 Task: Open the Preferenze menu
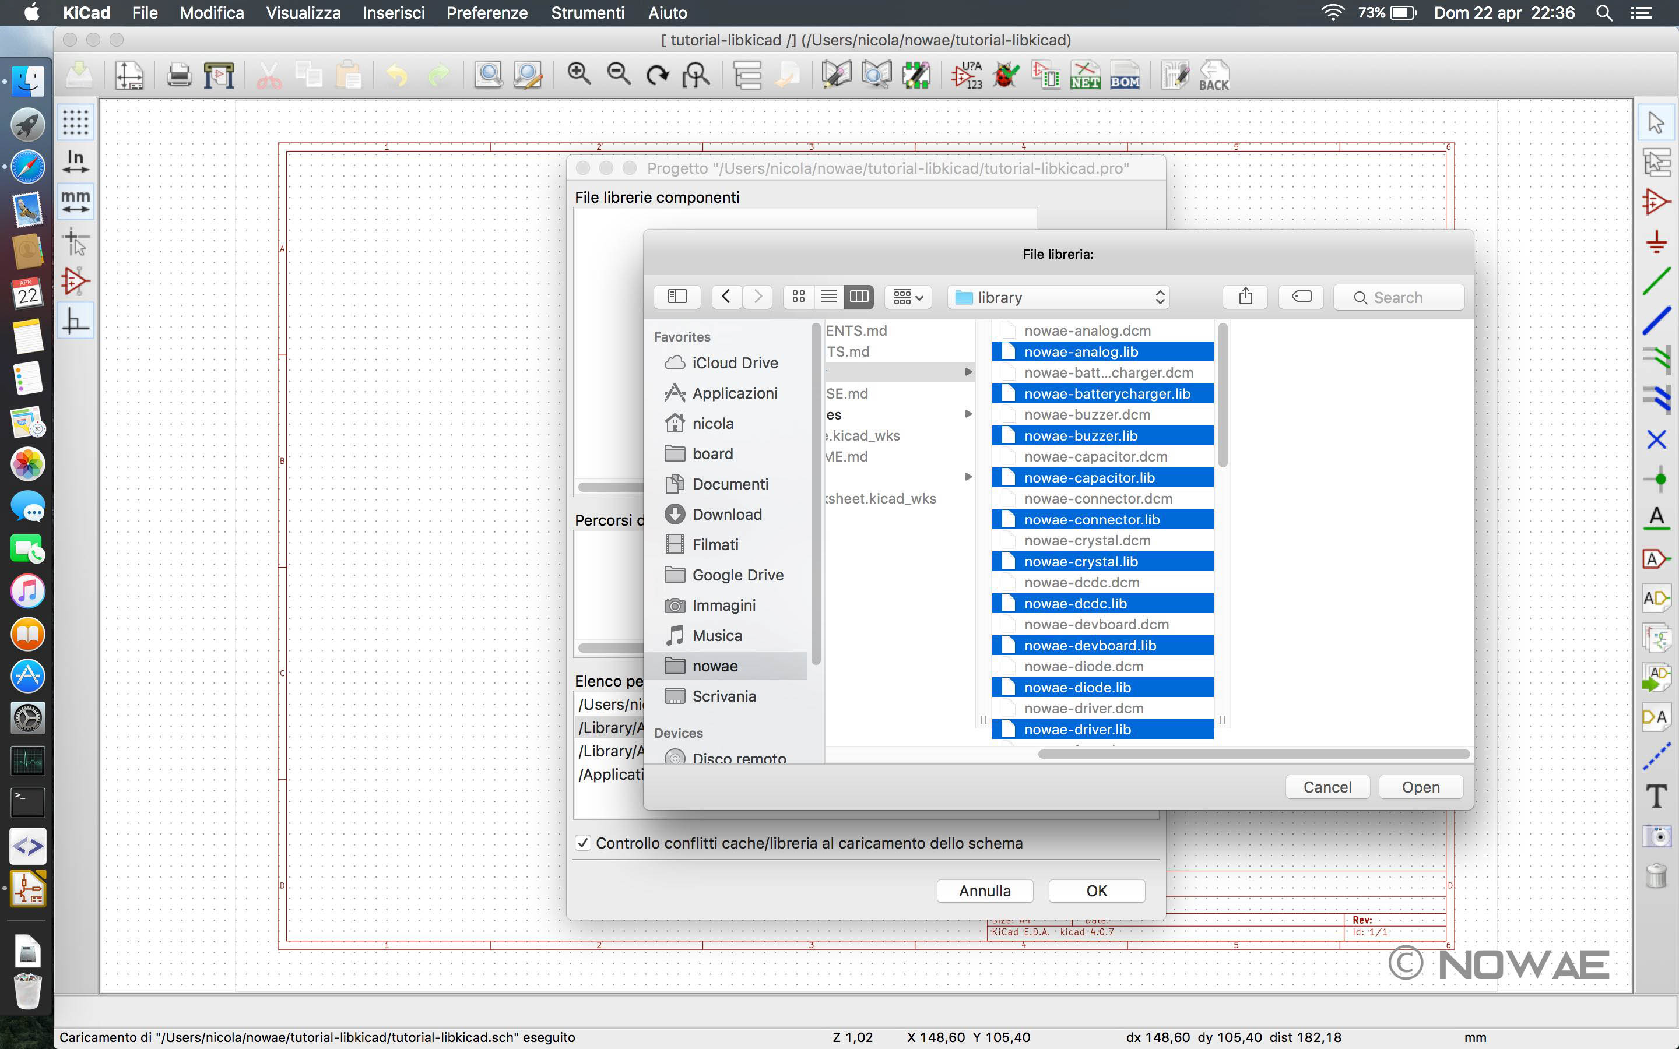(487, 12)
